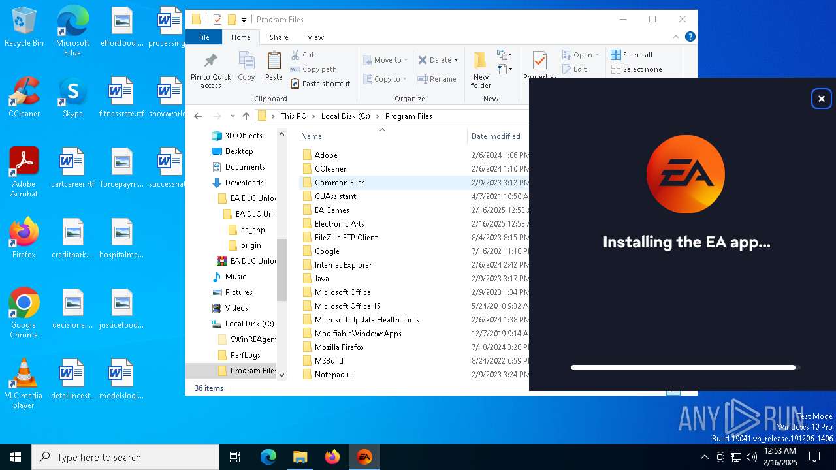Select the ea_app folder in tree

click(x=253, y=230)
